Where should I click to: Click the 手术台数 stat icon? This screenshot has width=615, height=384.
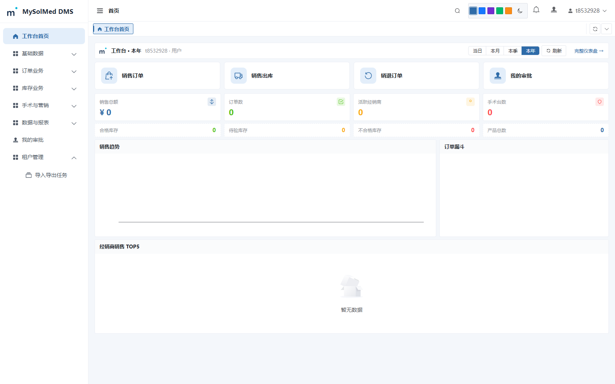point(600,102)
